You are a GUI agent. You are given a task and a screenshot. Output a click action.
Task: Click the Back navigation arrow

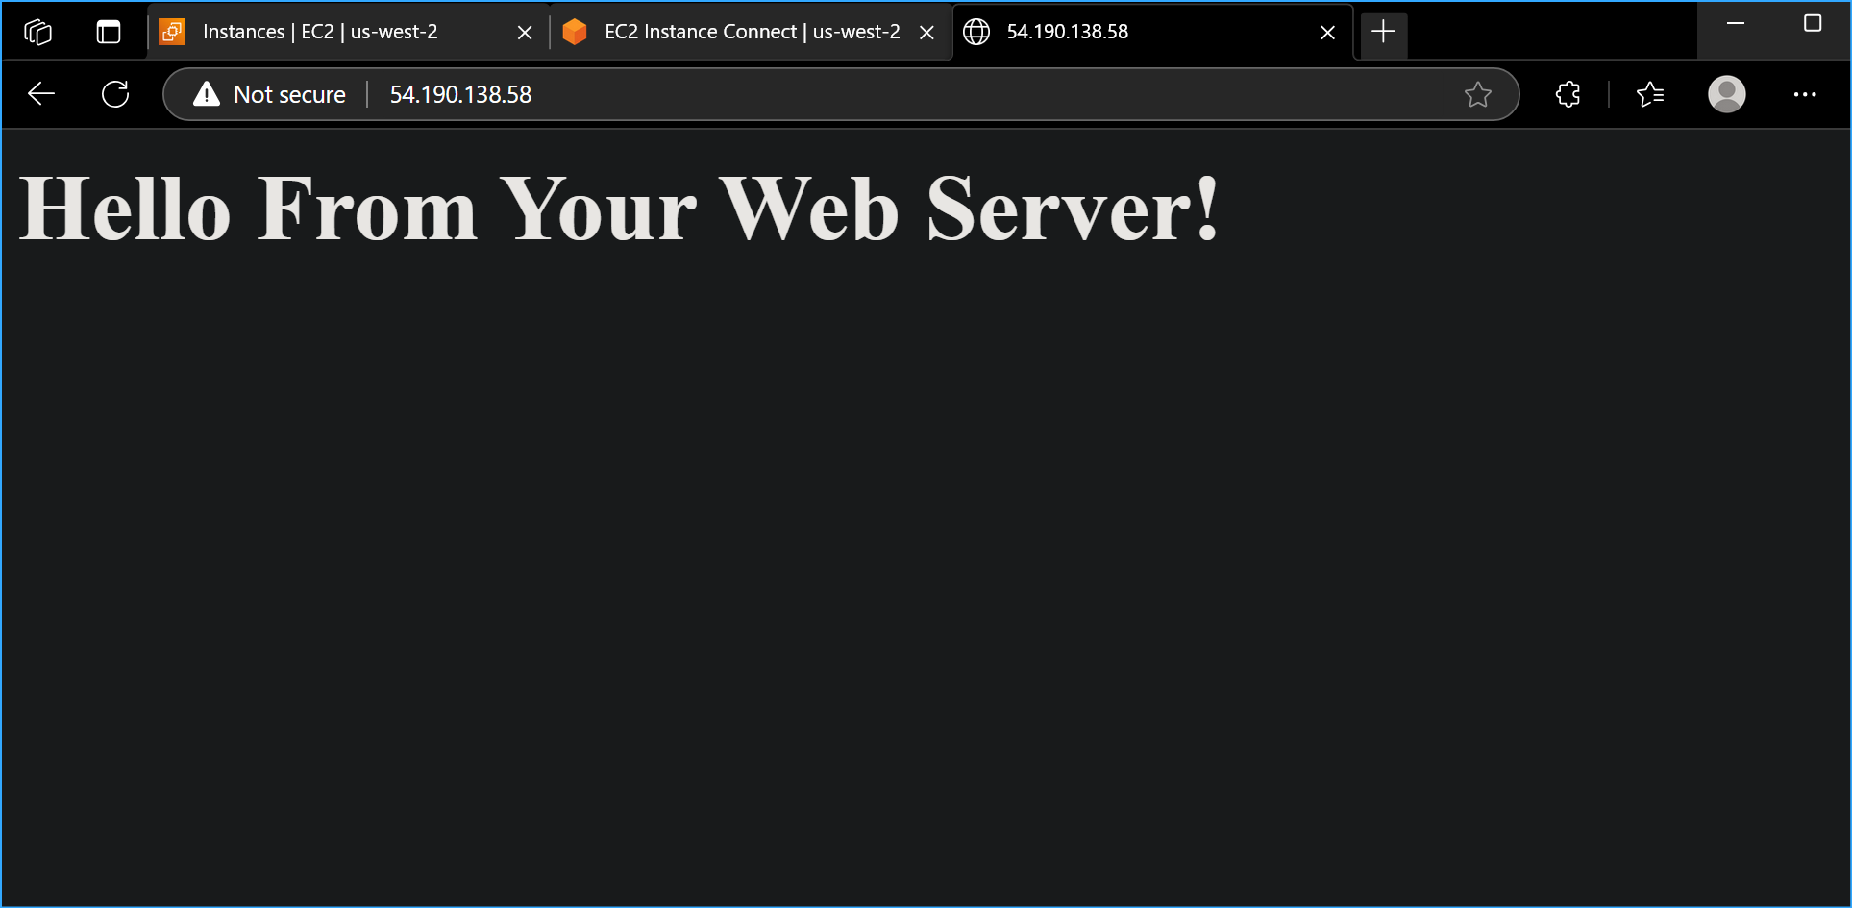40,93
